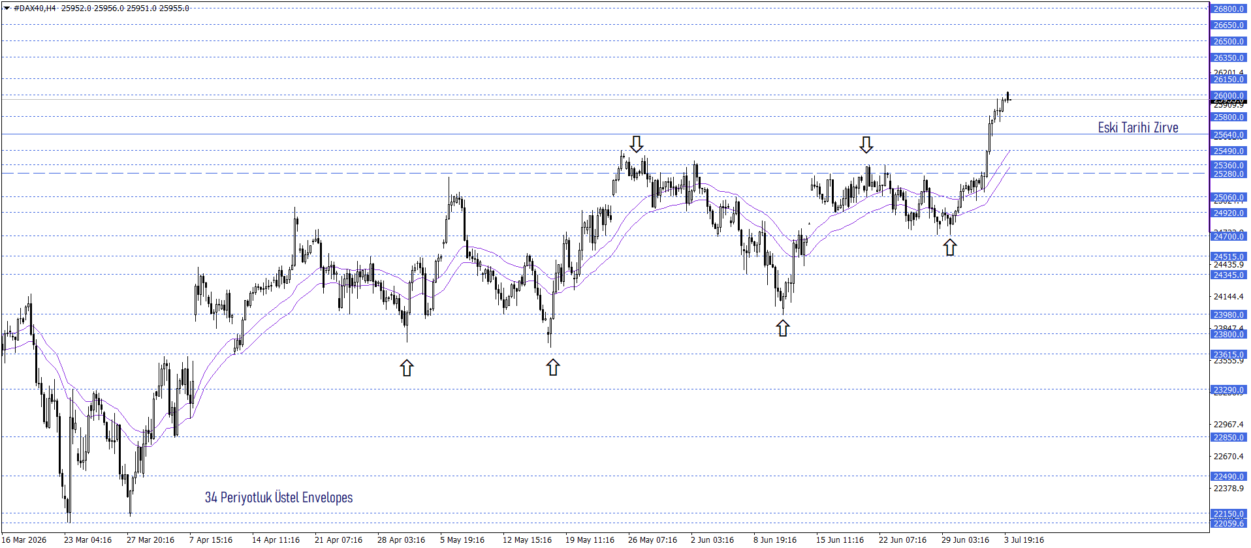The height and width of the screenshot is (548, 1251).
Task: Select the 14 Apr 11:16 time label
Action: pyautogui.click(x=276, y=540)
